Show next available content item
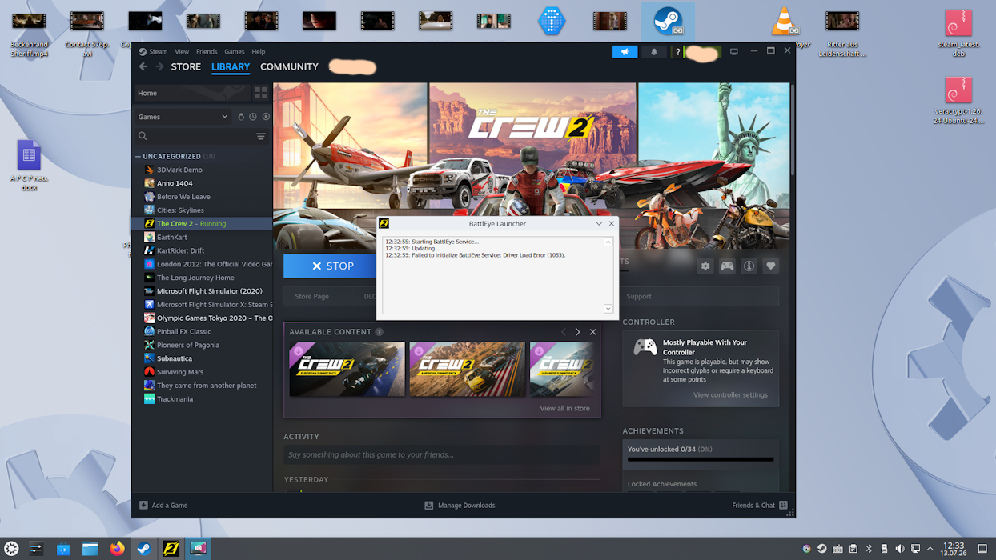Image resolution: width=996 pixels, height=560 pixels. pyautogui.click(x=577, y=332)
